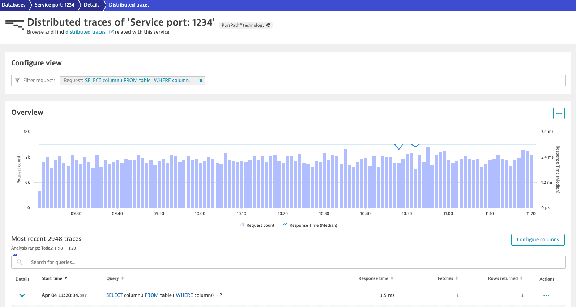Click the filter funnel icon

click(x=17, y=81)
